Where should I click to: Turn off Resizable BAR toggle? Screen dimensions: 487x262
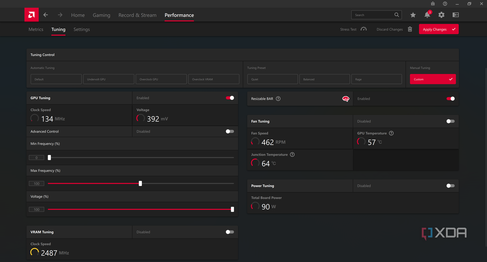[451, 98]
